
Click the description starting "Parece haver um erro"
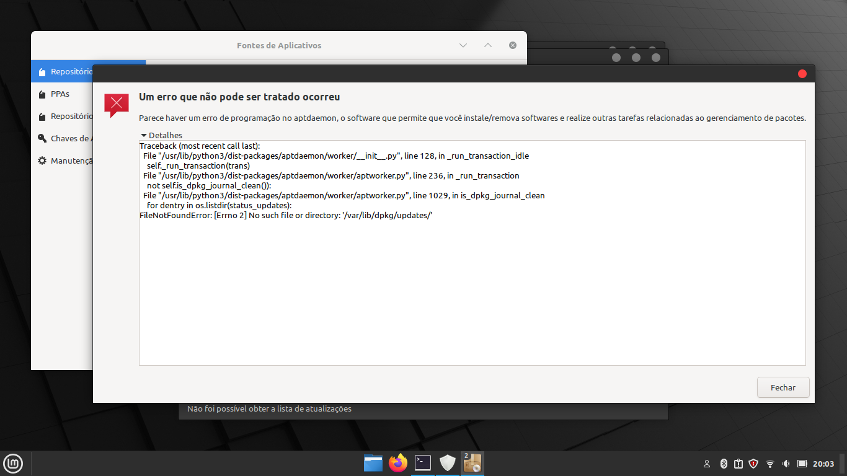click(x=472, y=118)
